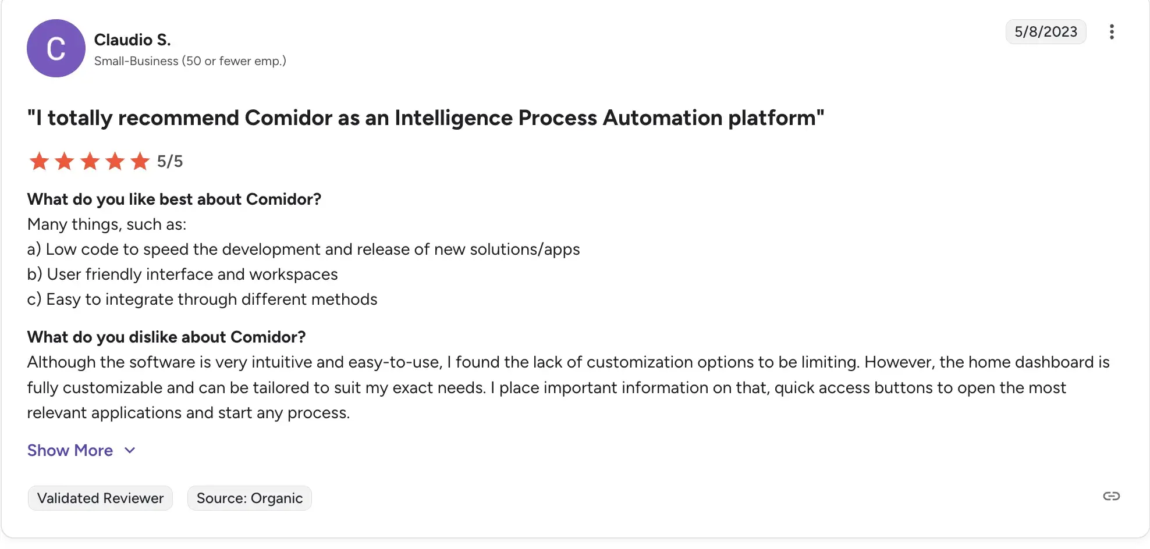Click the 'What do you dislike' heading
This screenshot has width=1150, height=549.
[166, 337]
